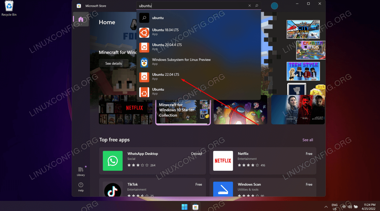The height and width of the screenshot is (211, 380).
Task: Click the Netflix logo in Top free apps
Action: pyautogui.click(x=223, y=161)
